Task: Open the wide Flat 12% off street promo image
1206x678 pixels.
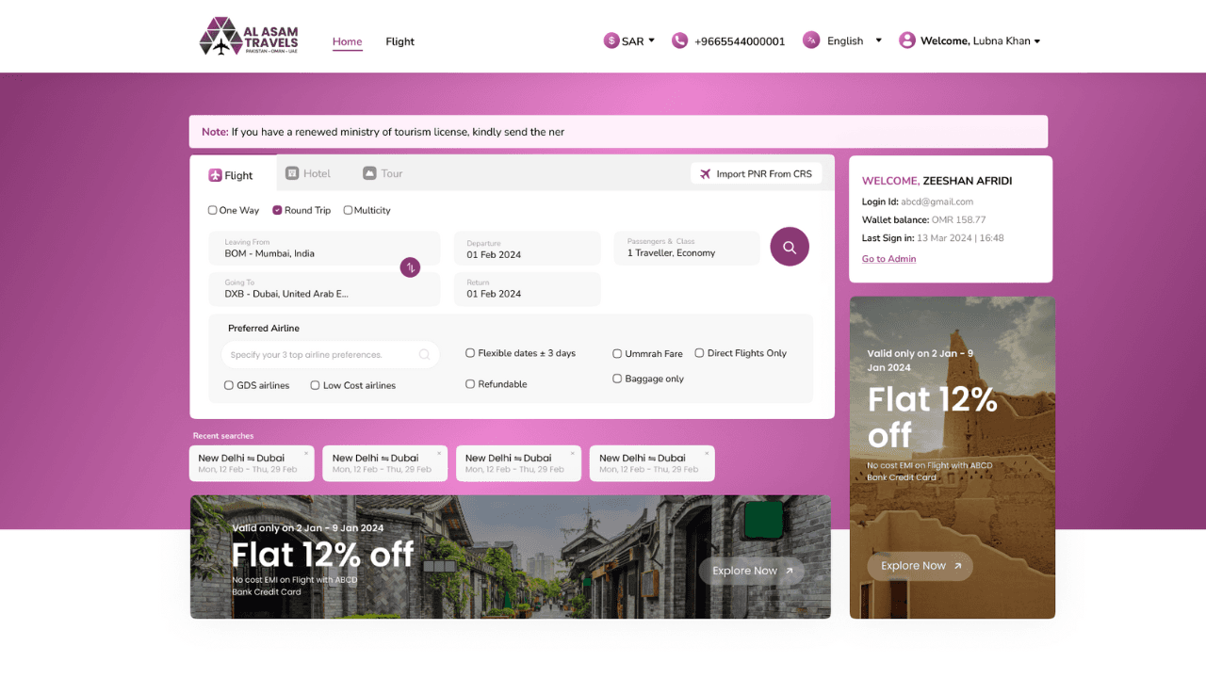Action: pyautogui.click(x=511, y=557)
